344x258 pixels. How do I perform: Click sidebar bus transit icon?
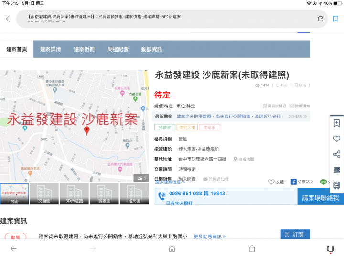[337, 185]
